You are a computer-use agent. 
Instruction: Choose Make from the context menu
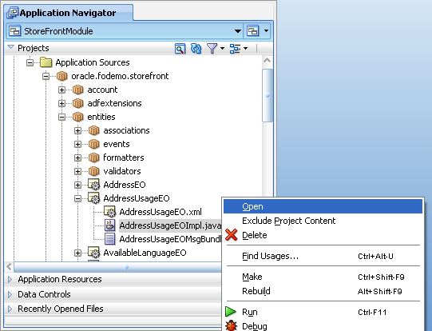click(x=323, y=277)
